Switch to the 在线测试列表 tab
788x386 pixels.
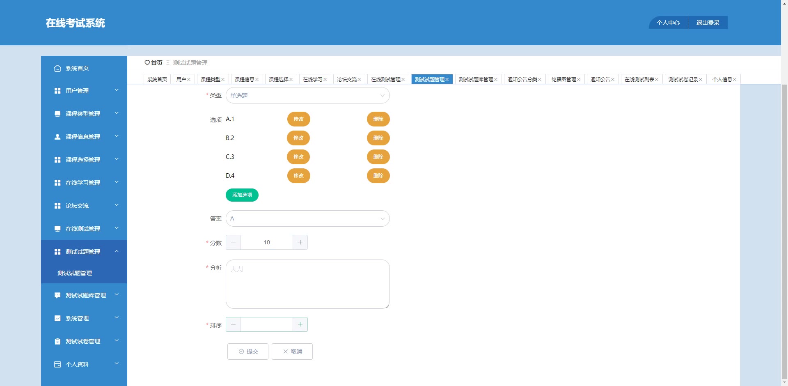pos(642,80)
